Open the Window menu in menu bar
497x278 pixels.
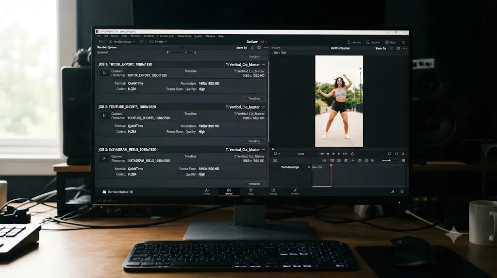click(x=210, y=36)
